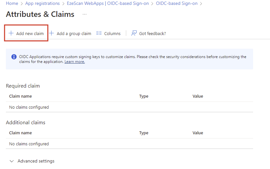Screen dimensions: 270x169
Task: Click the blue info icon in the banner
Action: (14, 57)
